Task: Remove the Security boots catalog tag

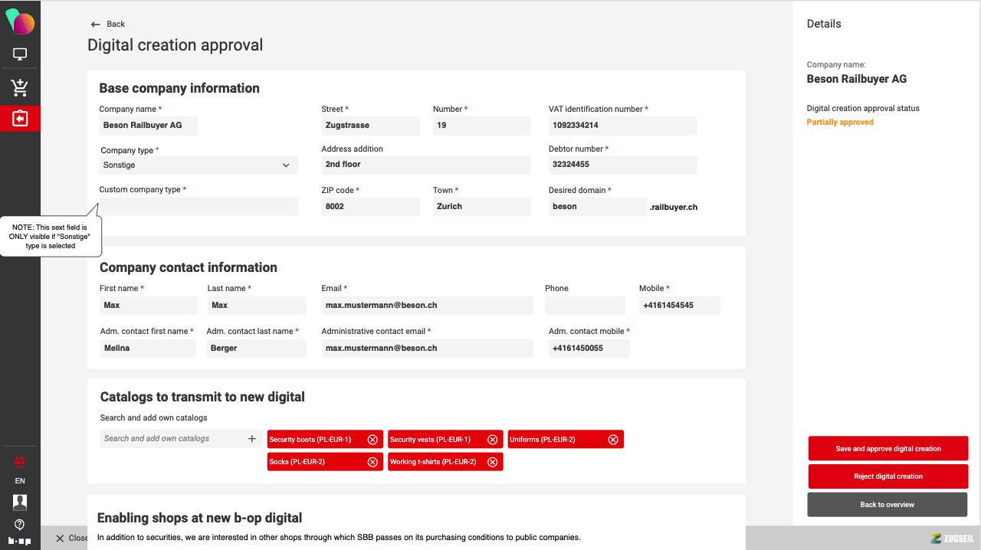Action: click(372, 440)
